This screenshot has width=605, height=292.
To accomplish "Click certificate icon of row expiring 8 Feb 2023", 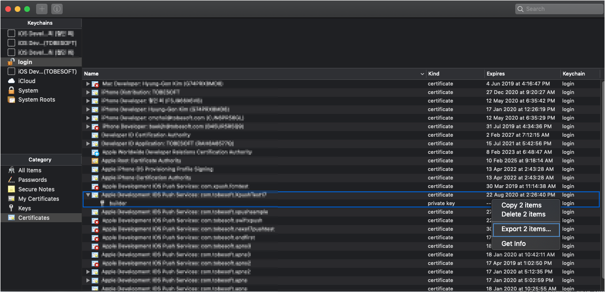I will click(x=95, y=152).
